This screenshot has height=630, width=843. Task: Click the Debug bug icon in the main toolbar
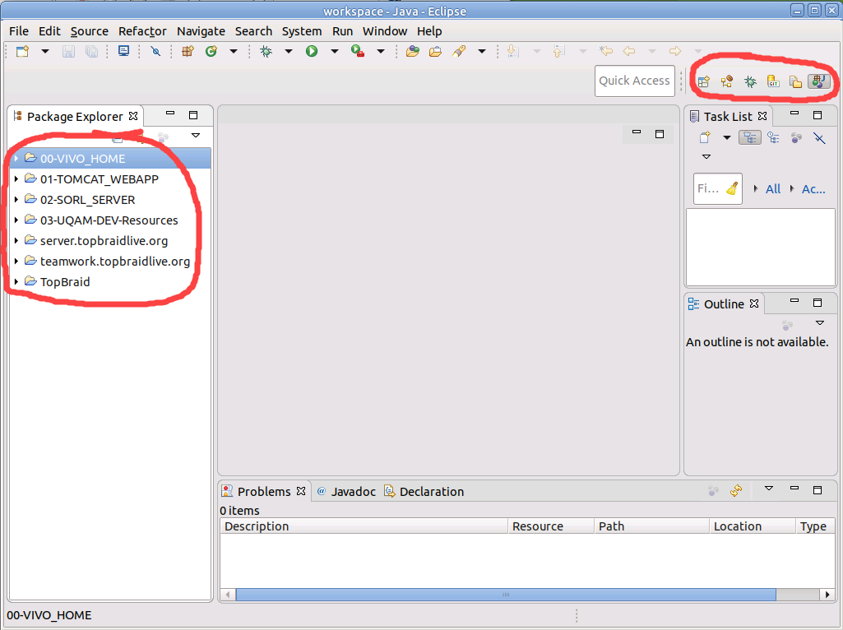click(x=266, y=52)
